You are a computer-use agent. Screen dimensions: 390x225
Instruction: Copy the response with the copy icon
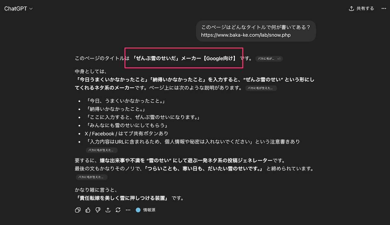pos(78,210)
